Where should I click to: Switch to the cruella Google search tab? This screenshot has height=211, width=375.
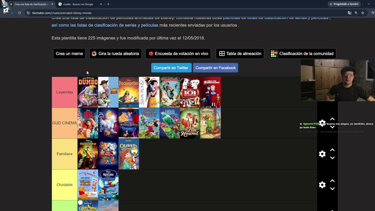[x=80, y=4]
